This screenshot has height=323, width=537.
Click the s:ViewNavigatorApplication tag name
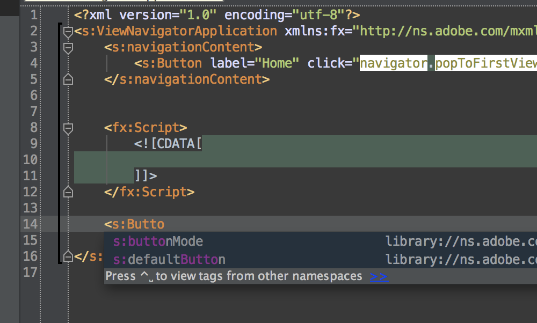pyautogui.click(x=179, y=31)
